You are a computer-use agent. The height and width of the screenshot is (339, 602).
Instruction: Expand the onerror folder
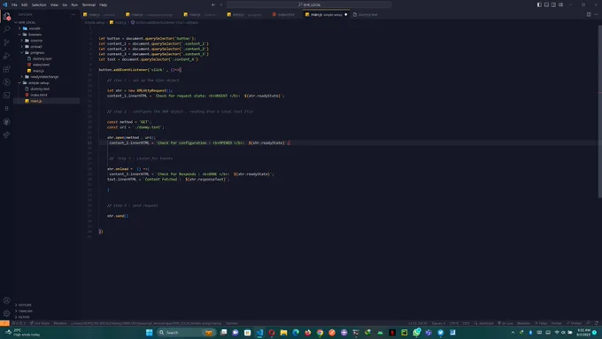36,41
